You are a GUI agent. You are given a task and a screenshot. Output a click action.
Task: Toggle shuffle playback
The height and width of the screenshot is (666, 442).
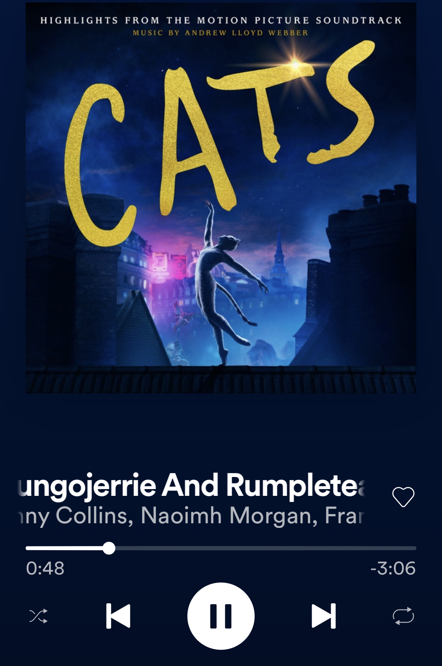(x=38, y=616)
